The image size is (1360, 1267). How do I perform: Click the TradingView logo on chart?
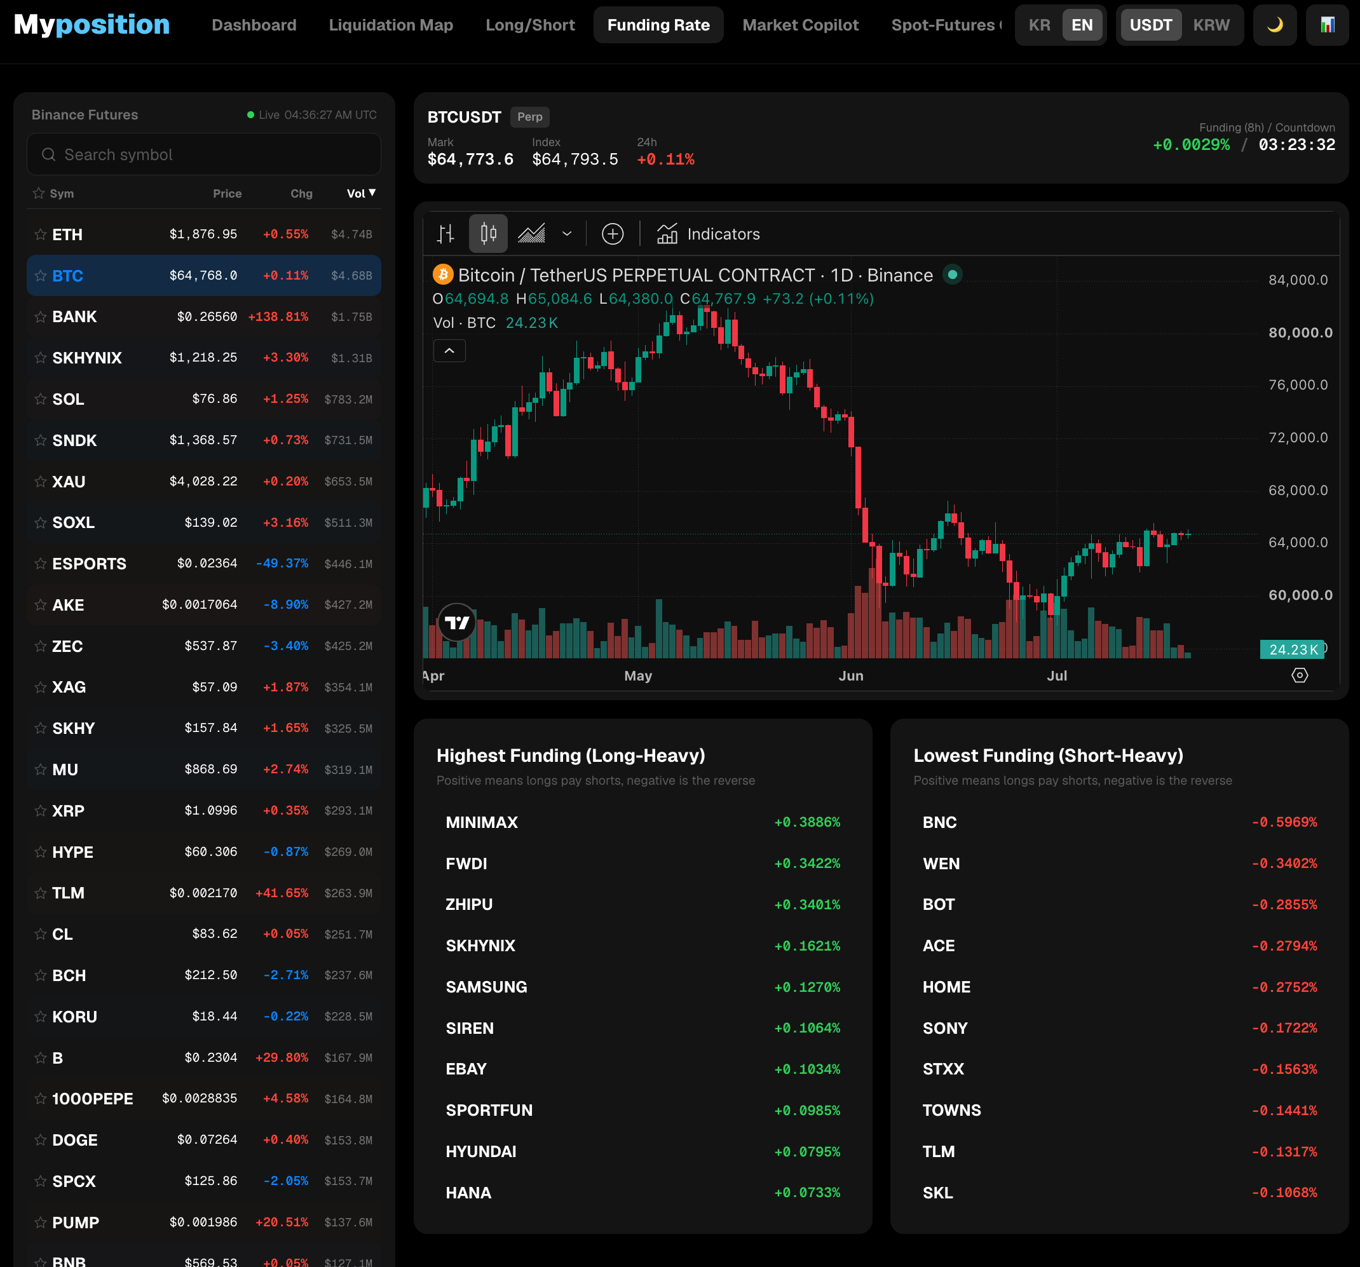[x=457, y=622]
